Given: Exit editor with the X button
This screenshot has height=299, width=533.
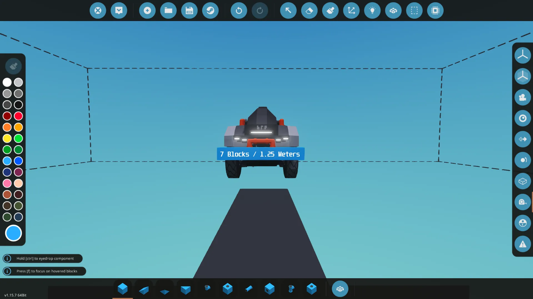Looking at the screenshot, I should [98, 11].
